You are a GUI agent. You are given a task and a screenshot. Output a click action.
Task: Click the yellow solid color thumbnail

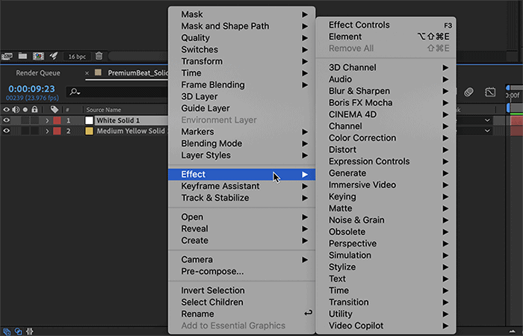[x=89, y=131]
